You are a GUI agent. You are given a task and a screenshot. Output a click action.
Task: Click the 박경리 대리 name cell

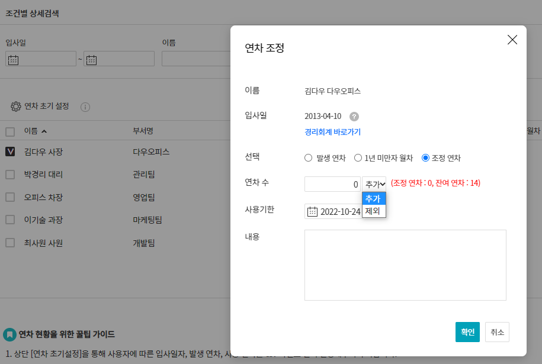tap(43, 175)
